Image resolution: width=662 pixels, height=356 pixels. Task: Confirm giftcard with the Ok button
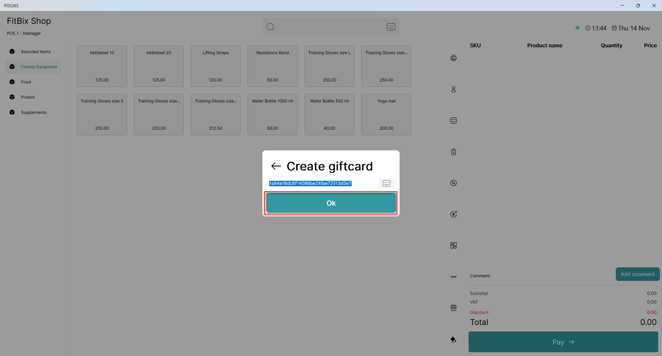tap(331, 203)
